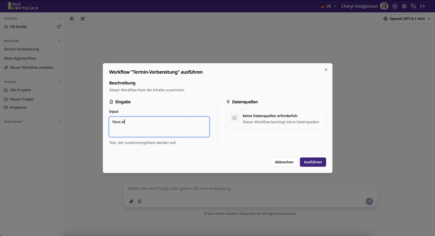The height and width of the screenshot is (236, 435).
Task: Click the Input field containing Kauz.ai
Action: 159,127
